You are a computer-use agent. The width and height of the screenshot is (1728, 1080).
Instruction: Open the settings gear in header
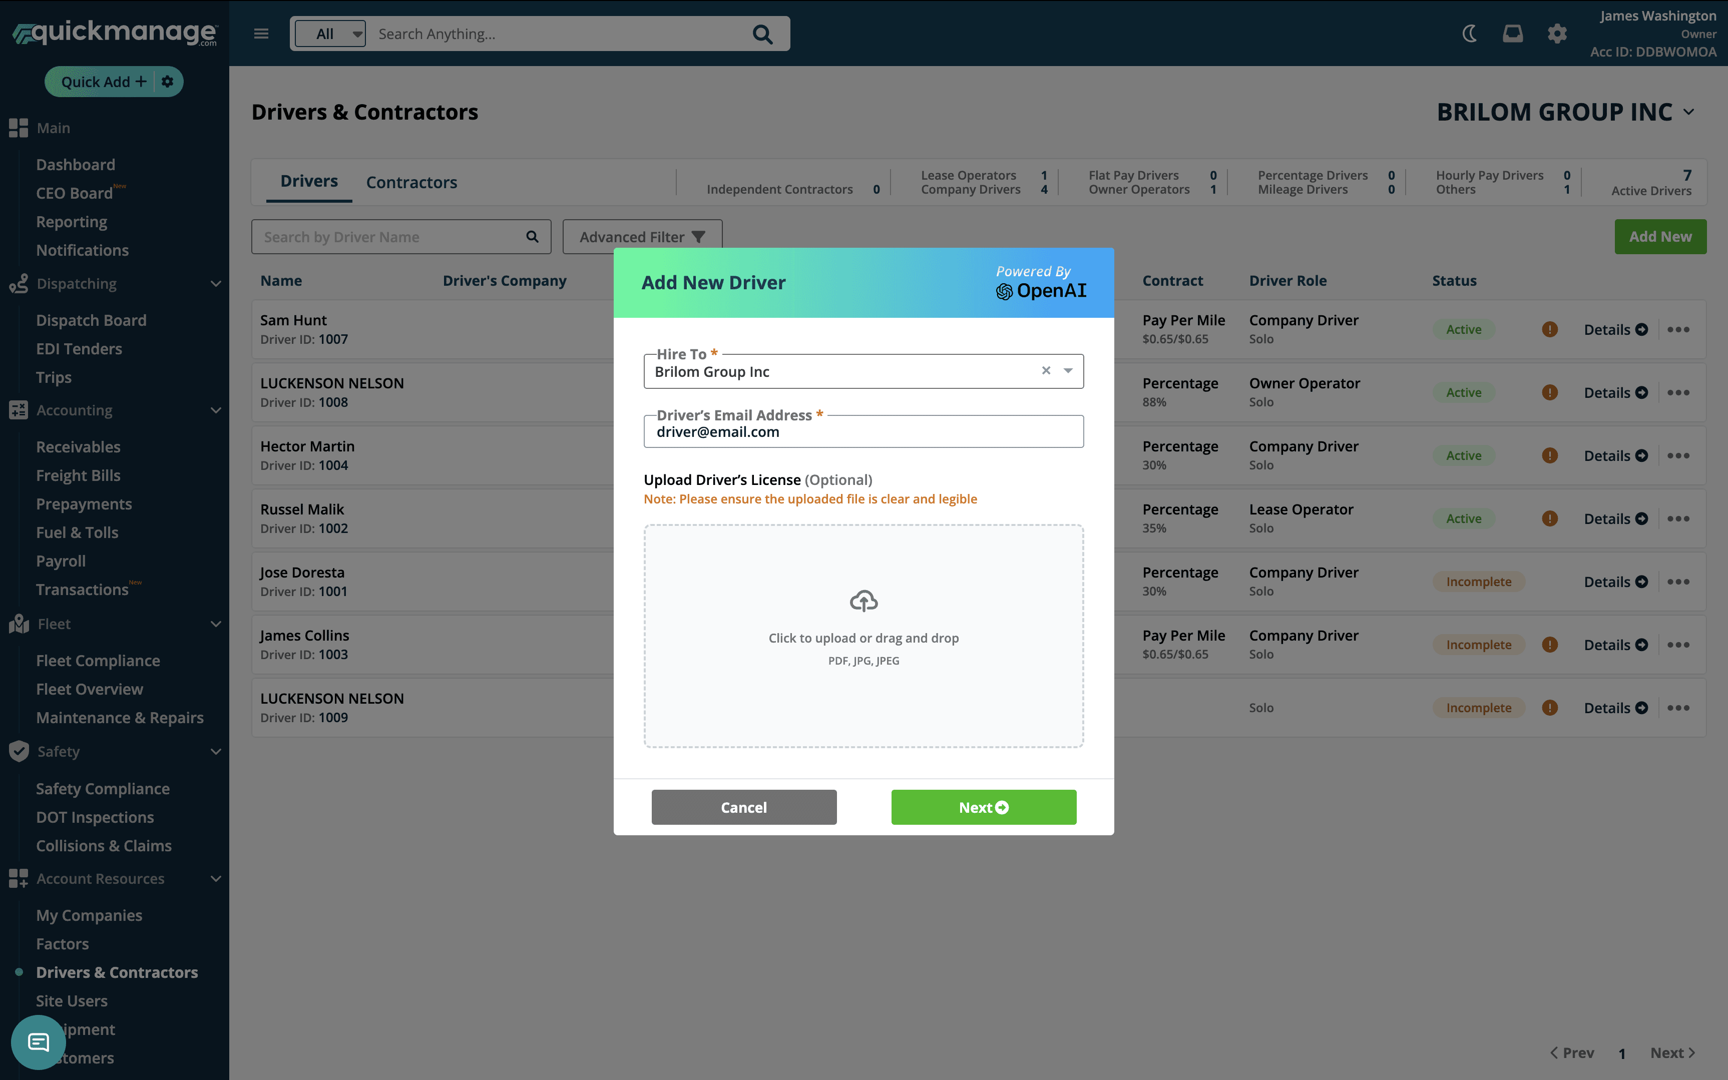pyautogui.click(x=1557, y=34)
